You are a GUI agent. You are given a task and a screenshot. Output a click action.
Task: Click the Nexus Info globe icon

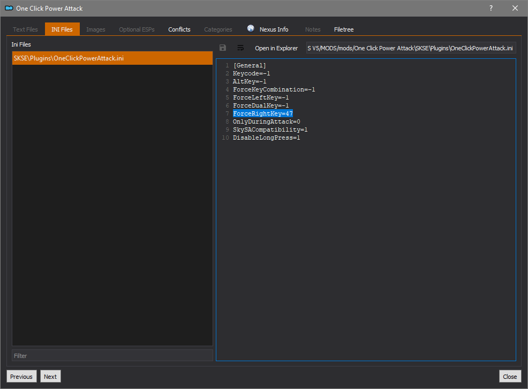pos(251,28)
